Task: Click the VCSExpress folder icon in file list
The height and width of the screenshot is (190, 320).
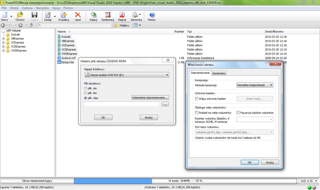Action: 59,49
